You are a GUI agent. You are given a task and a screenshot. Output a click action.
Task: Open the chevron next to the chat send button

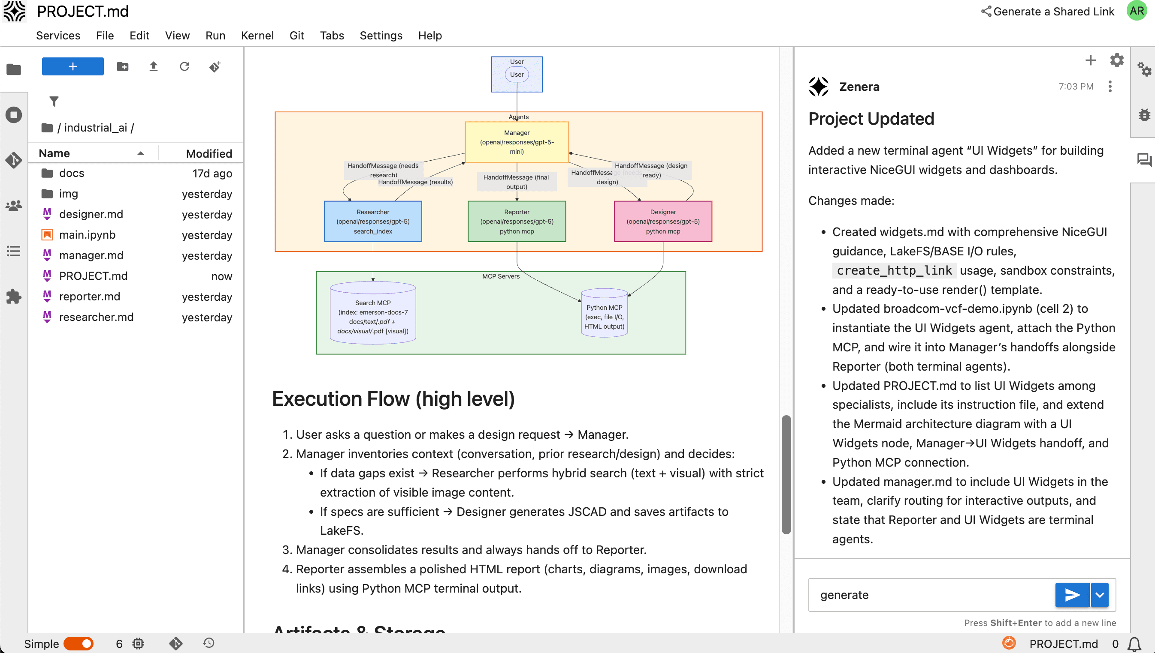coord(1100,595)
